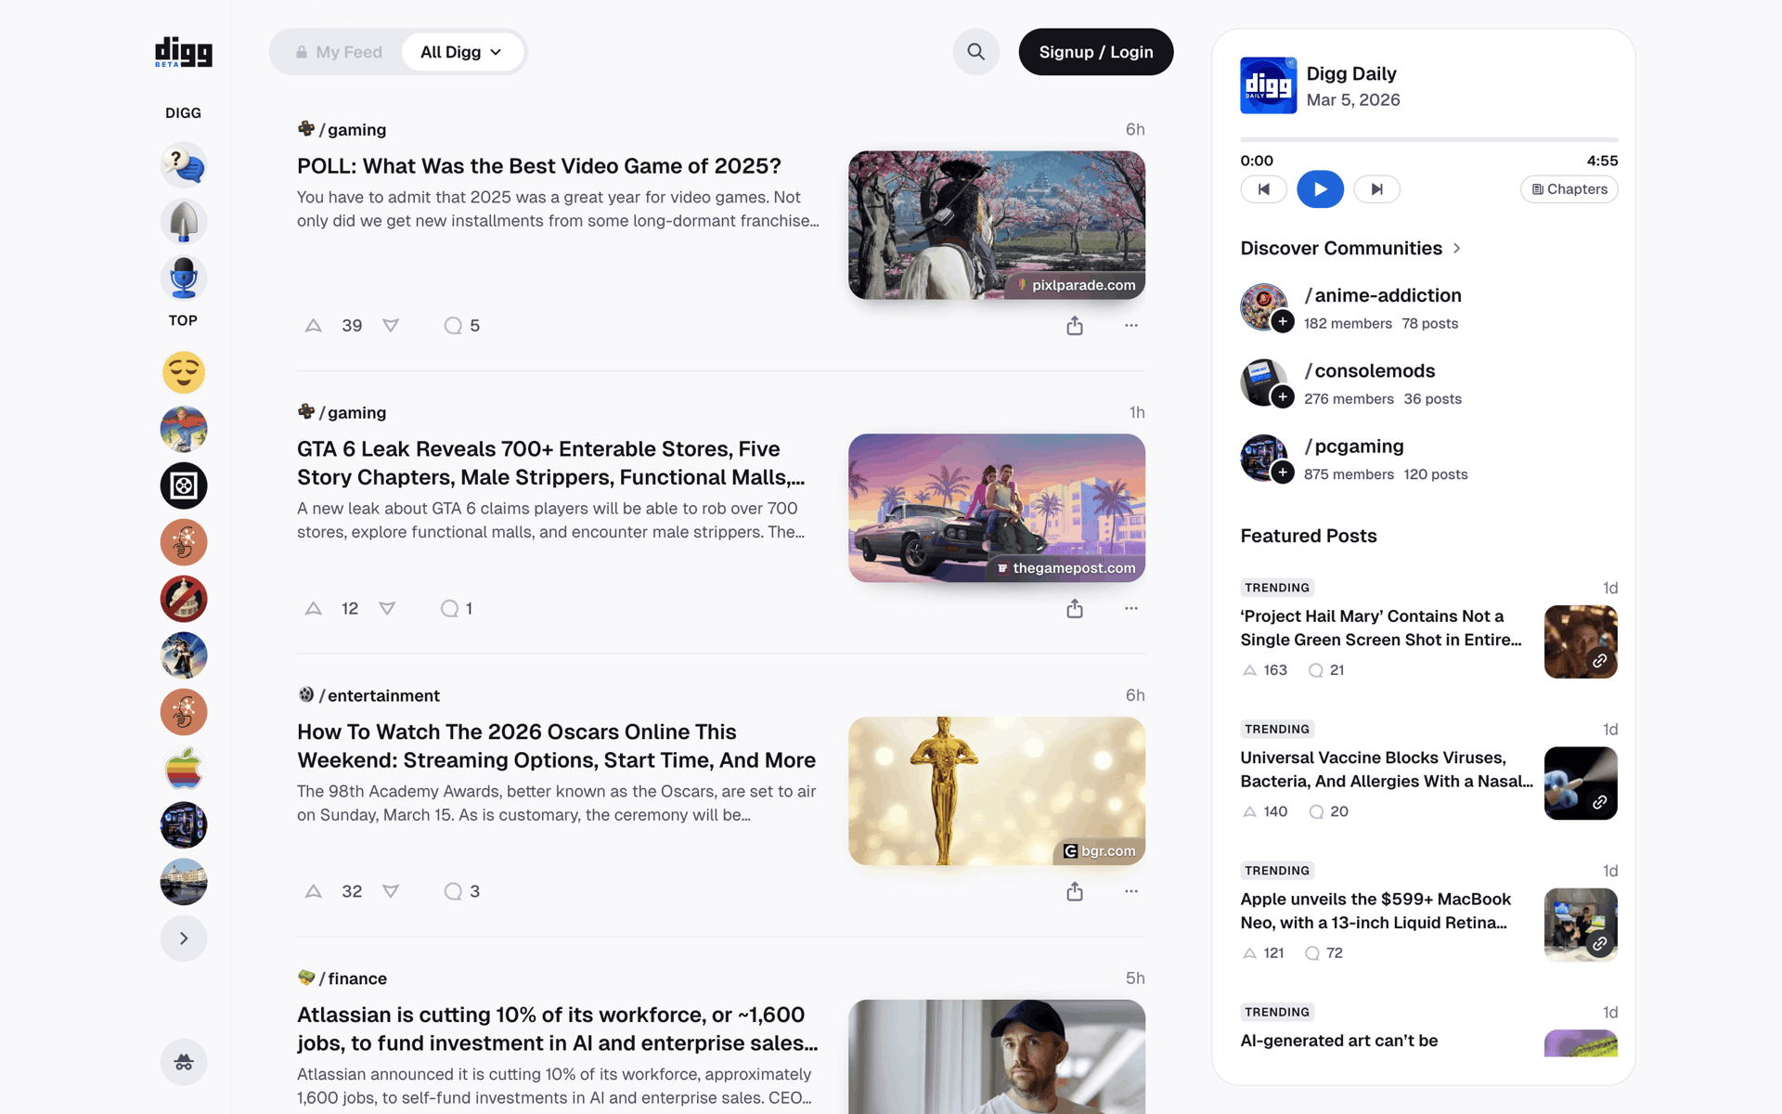Open comments on the Oscars post
Image resolution: width=1782 pixels, height=1114 pixels.
click(461, 891)
